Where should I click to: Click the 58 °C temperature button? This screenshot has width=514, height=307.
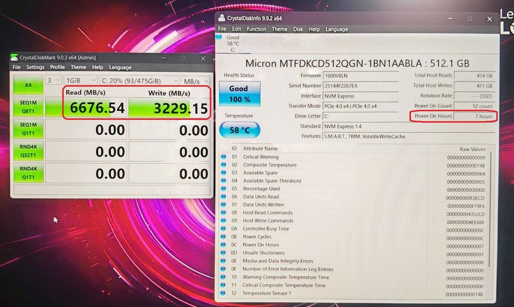240,130
